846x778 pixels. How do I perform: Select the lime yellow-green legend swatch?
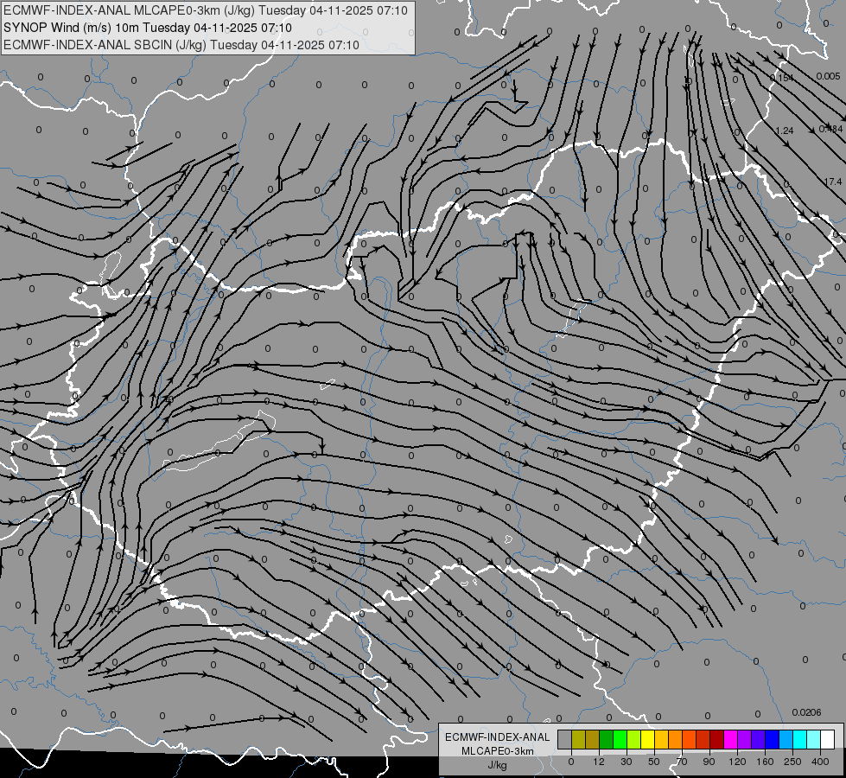634,739
